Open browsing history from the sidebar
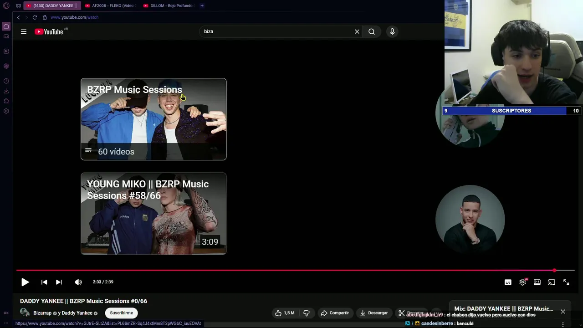This screenshot has width=583, height=328. 6,81
